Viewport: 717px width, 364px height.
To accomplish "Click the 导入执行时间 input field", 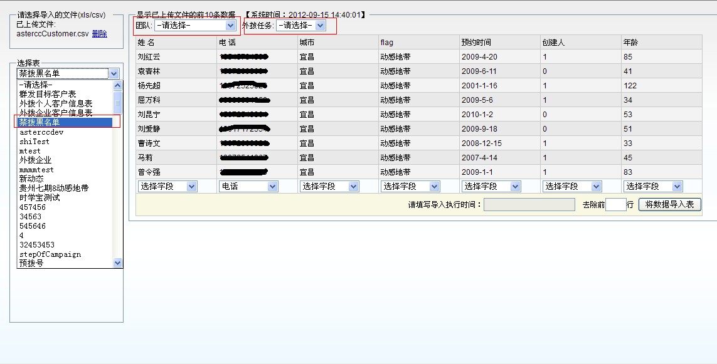I will (x=529, y=204).
